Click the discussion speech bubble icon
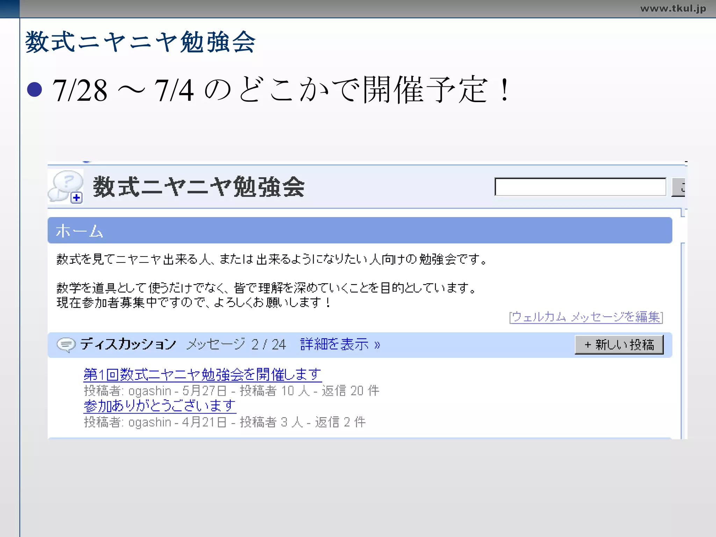This screenshot has width=716, height=537. tap(66, 345)
